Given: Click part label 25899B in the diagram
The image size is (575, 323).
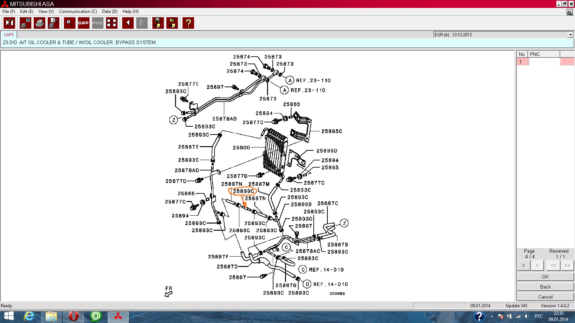Looking at the screenshot, I should click(301, 205).
